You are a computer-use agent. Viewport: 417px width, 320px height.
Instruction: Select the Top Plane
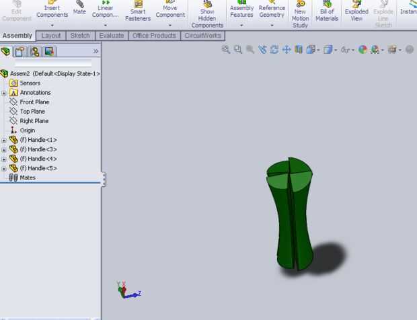27,112
